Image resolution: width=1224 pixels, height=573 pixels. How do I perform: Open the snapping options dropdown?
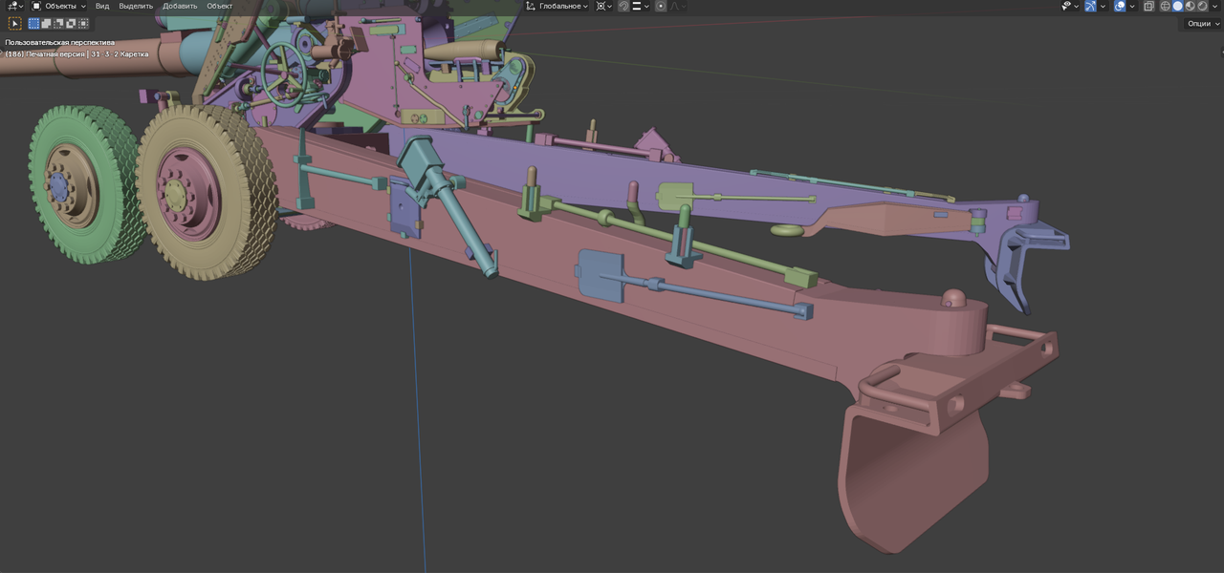(639, 6)
